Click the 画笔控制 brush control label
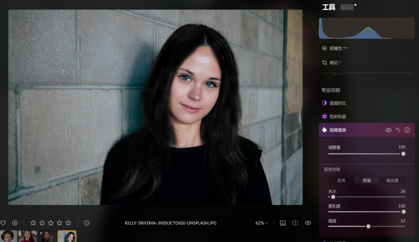Viewport: 419px width, 242px height. click(x=332, y=169)
